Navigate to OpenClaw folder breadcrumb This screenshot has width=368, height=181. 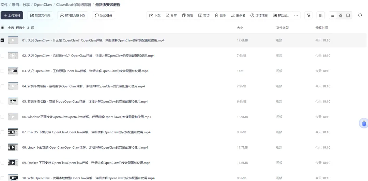[43, 5]
